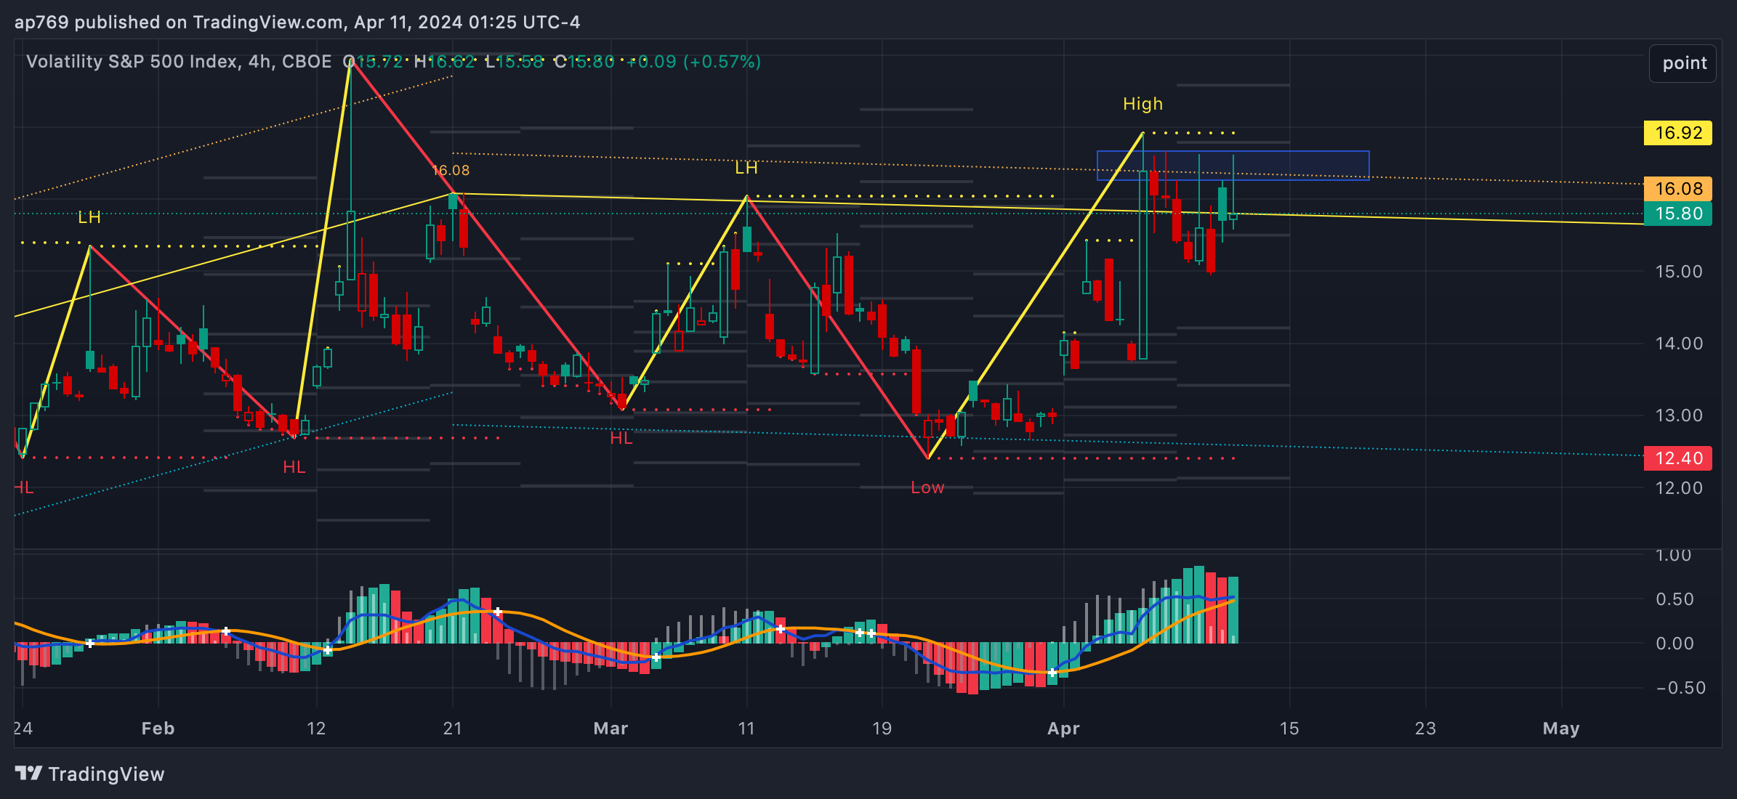Viewport: 1737px width, 799px height.
Task: Click the LH label above March 11 peak
Action: 746,169
